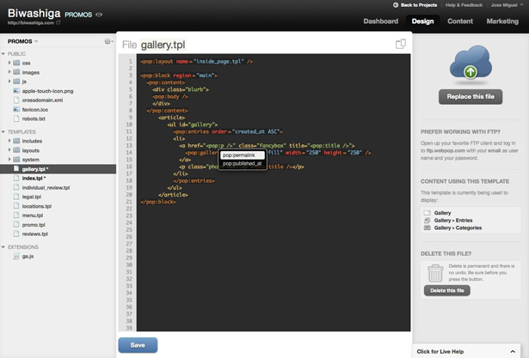Open the PROMOS project dropdown
529x358 pixels.
(x=22, y=41)
